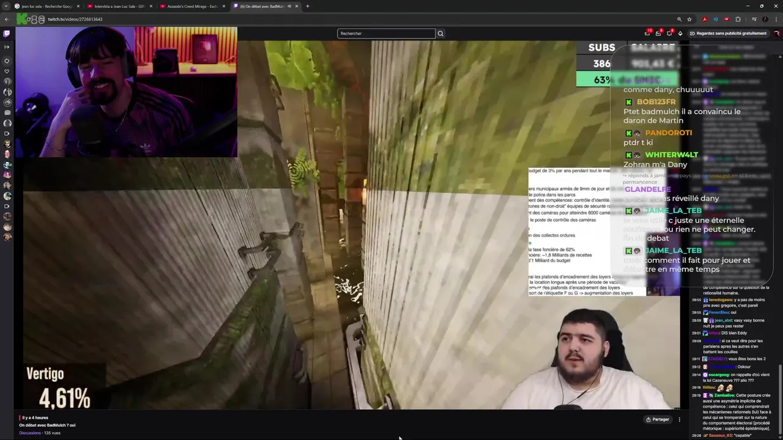Click the blue sound waves extension icon

click(x=716, y=19)
